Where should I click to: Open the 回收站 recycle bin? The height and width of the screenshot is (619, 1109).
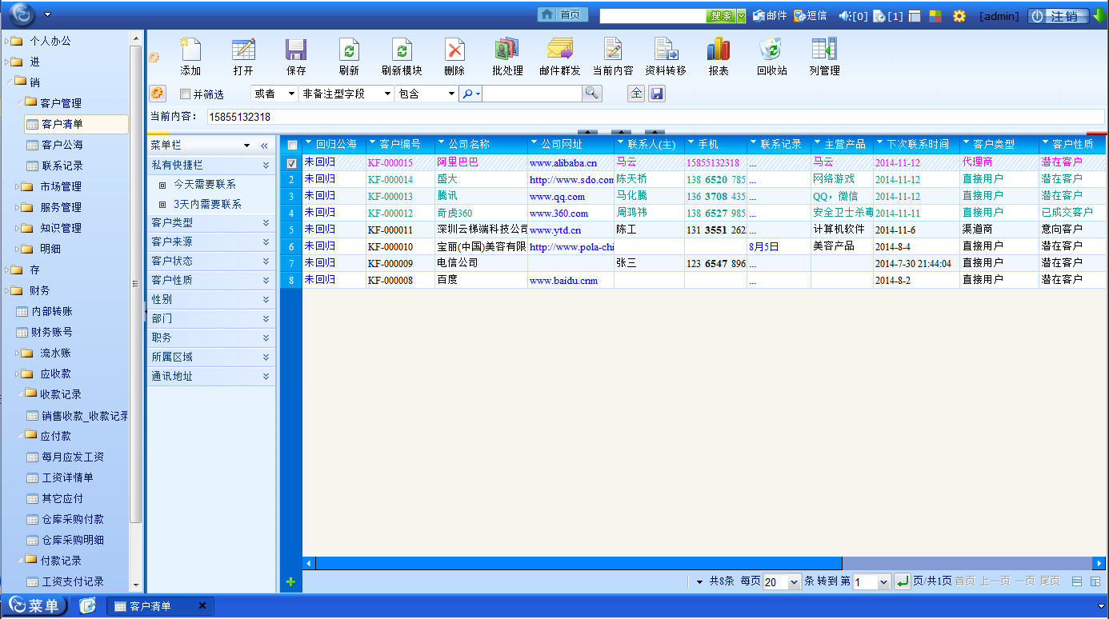click(x=771, y=50)
